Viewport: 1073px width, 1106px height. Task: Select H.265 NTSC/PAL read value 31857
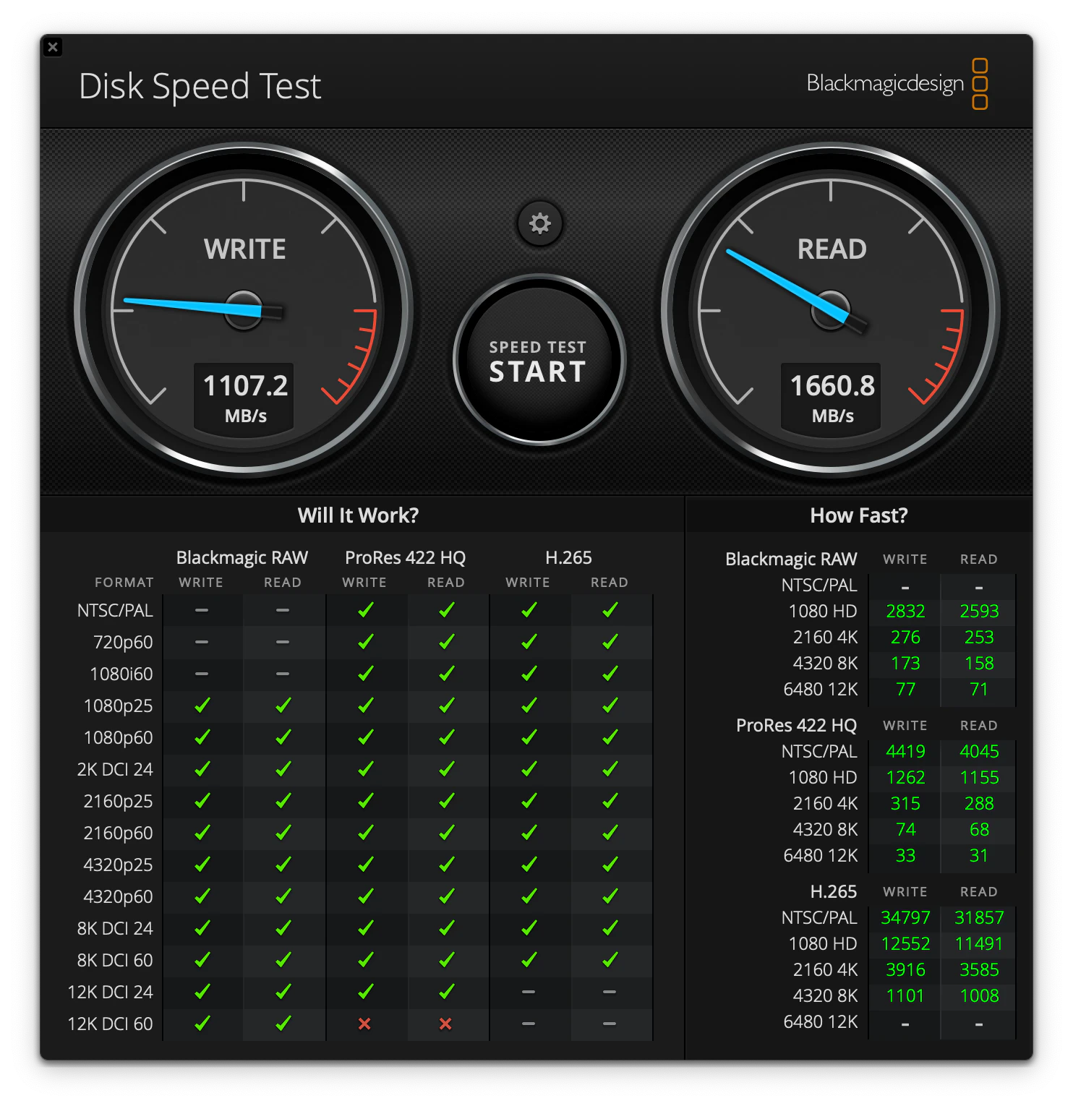tap(979, 918)
